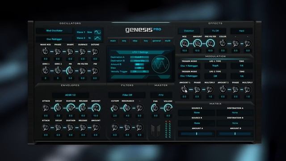286x161 pixels.
Task: Click the FM value field showing 5.0
Action: (70, 78)
